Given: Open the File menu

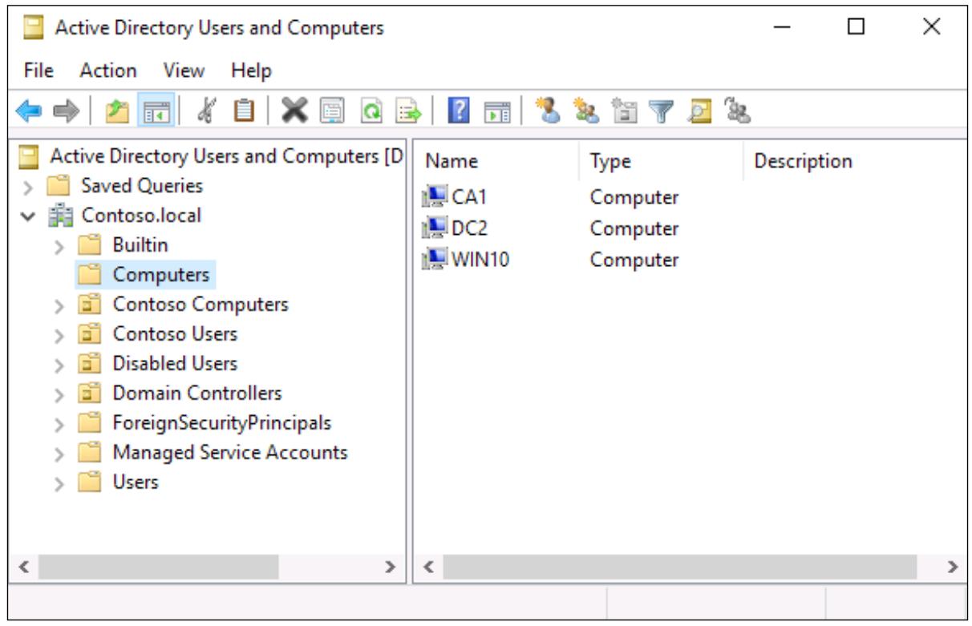Looking at the screenshot, I should point(38,71).
